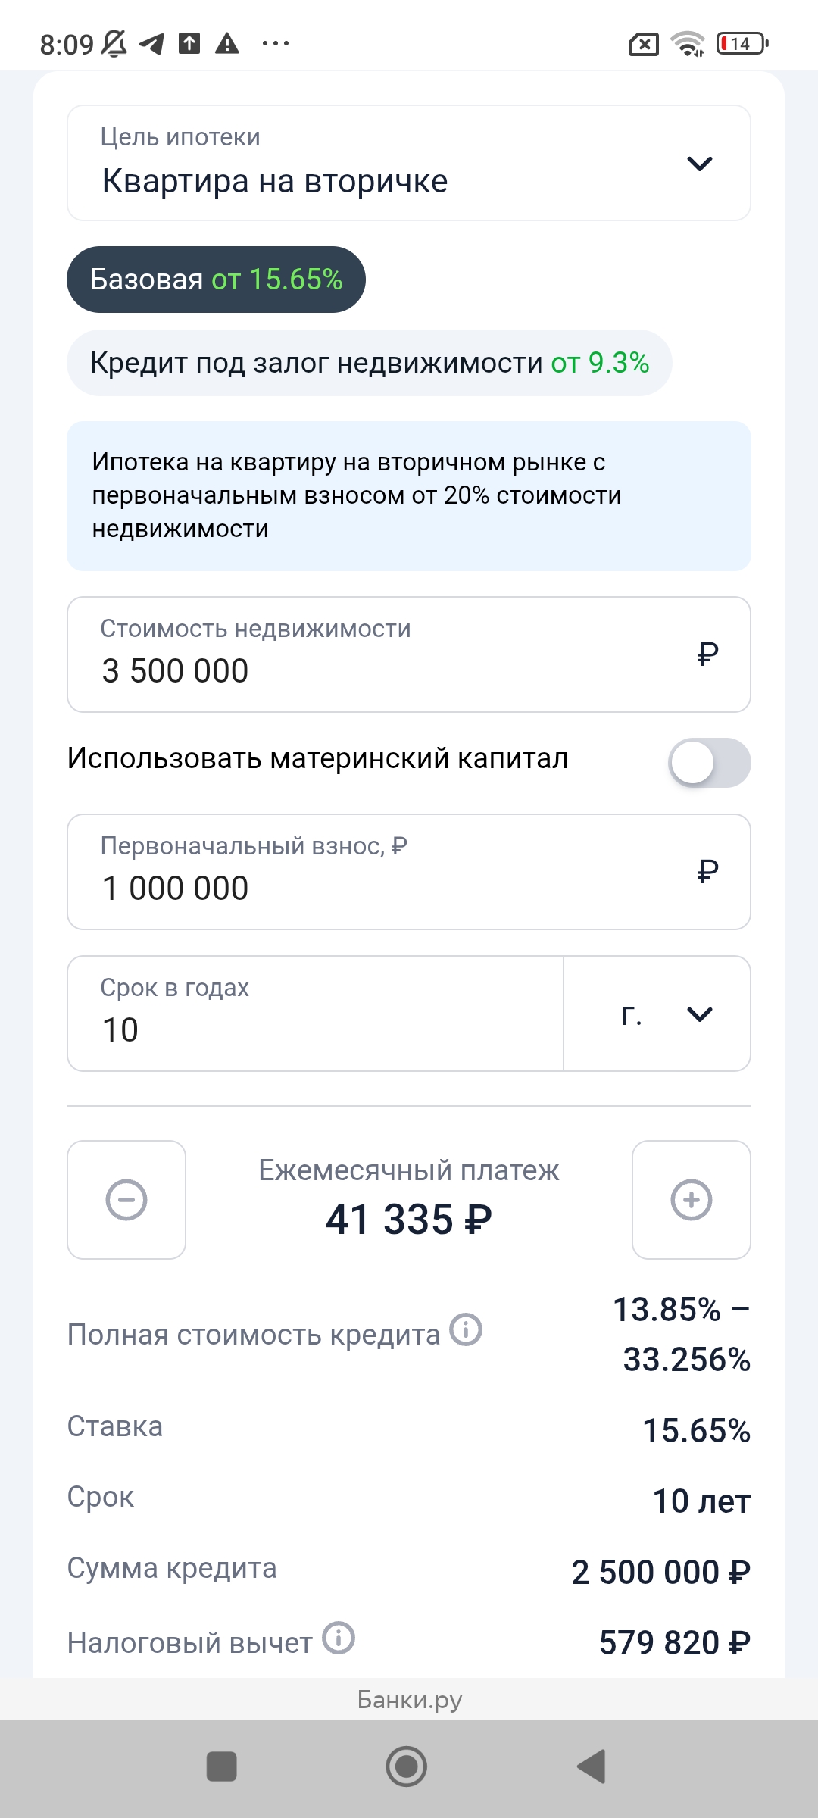Switch to Кредит под залог недвижимости
Screen dimensions: 818x1818
(x=369, y=363)
